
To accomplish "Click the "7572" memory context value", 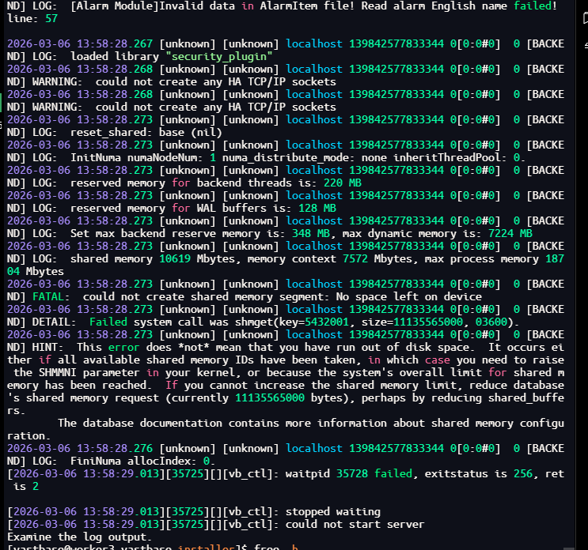I will (x=355, y=258).
